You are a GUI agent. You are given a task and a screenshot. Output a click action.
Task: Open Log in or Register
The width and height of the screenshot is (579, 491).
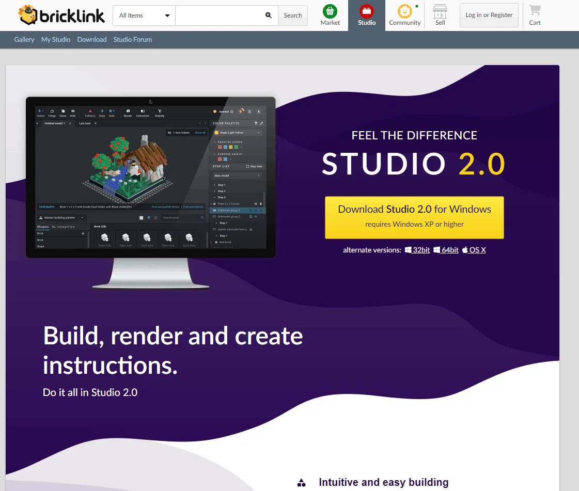coord(489,15)
